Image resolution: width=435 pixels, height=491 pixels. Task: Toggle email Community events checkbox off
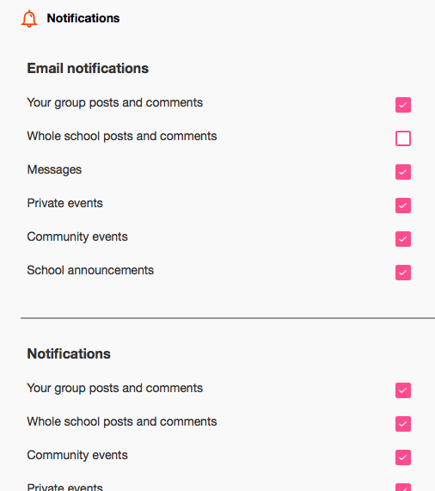403,239
